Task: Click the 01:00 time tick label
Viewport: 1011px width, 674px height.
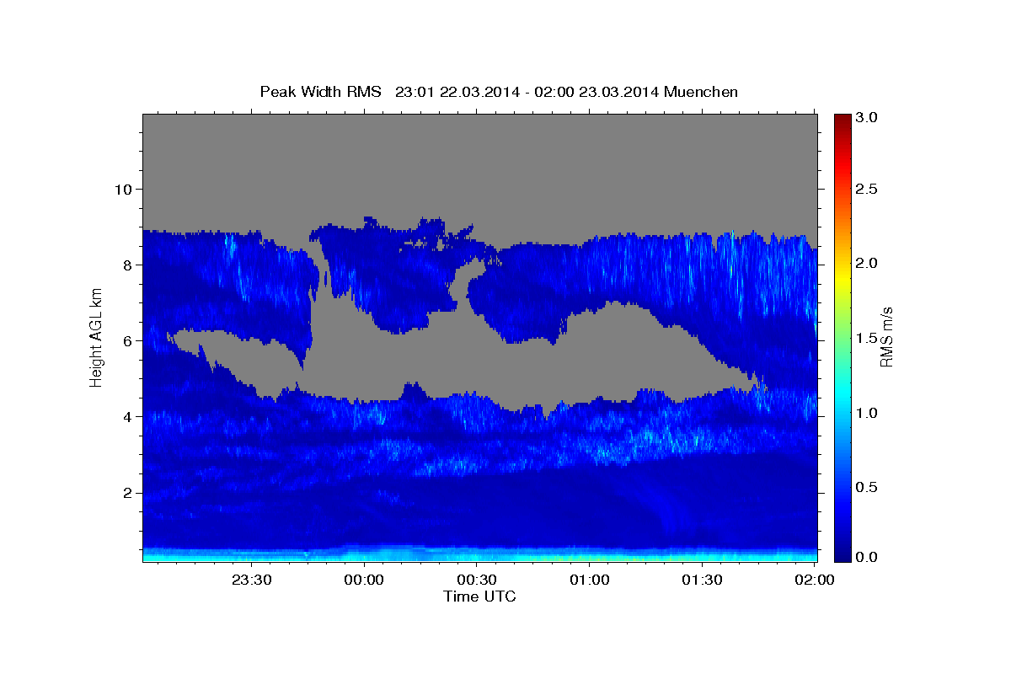Action: [x=589, y=580]
